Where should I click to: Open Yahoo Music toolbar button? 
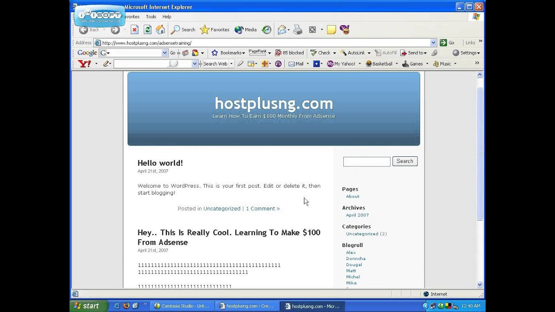pyautogui.click(x=441, y=64)
